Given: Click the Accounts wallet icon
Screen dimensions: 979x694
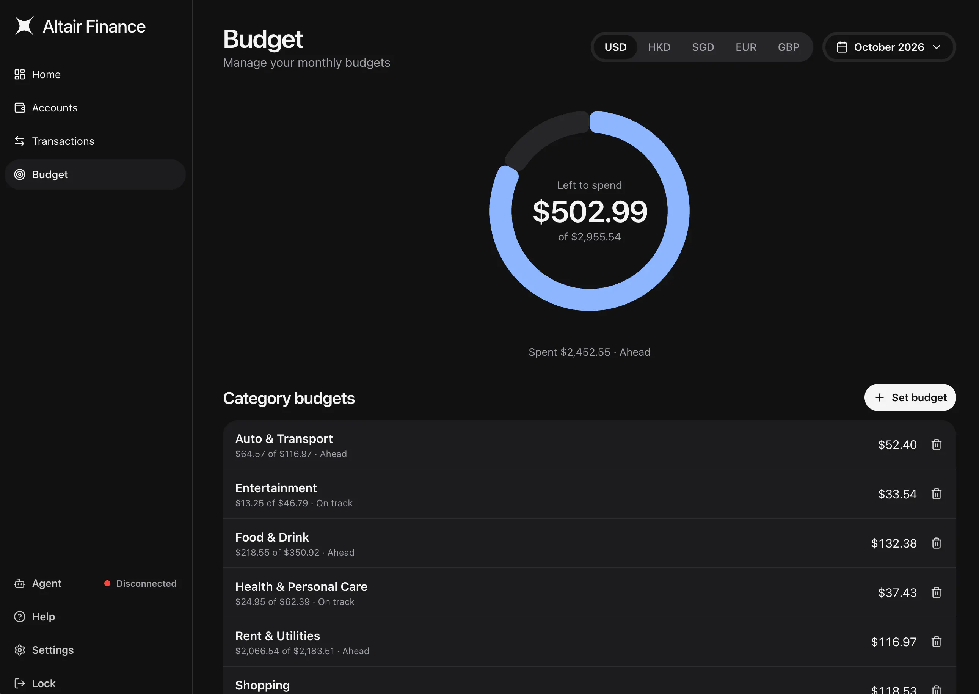Looking at the screenshot, I should [20, 108].
